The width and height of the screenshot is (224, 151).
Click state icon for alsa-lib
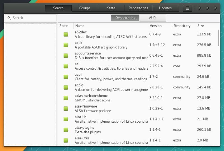point(66,119)
